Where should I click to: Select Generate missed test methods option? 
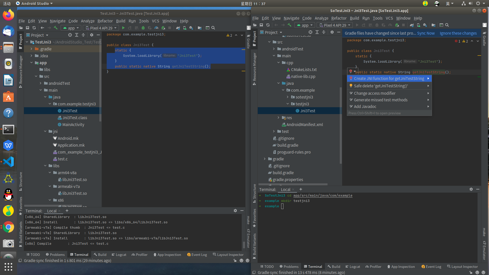389,100
